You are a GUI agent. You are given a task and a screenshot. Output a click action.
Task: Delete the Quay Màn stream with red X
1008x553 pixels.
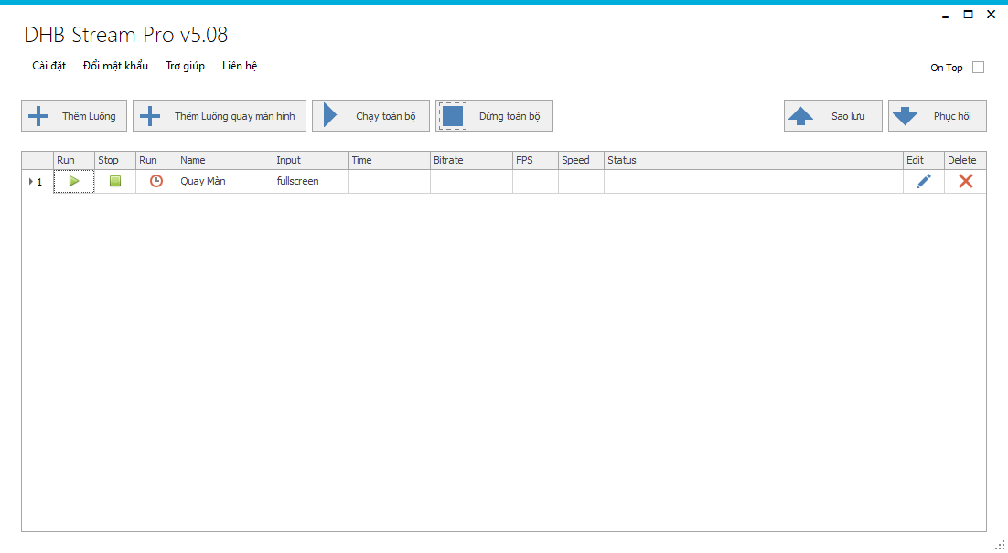coord(966,181)
